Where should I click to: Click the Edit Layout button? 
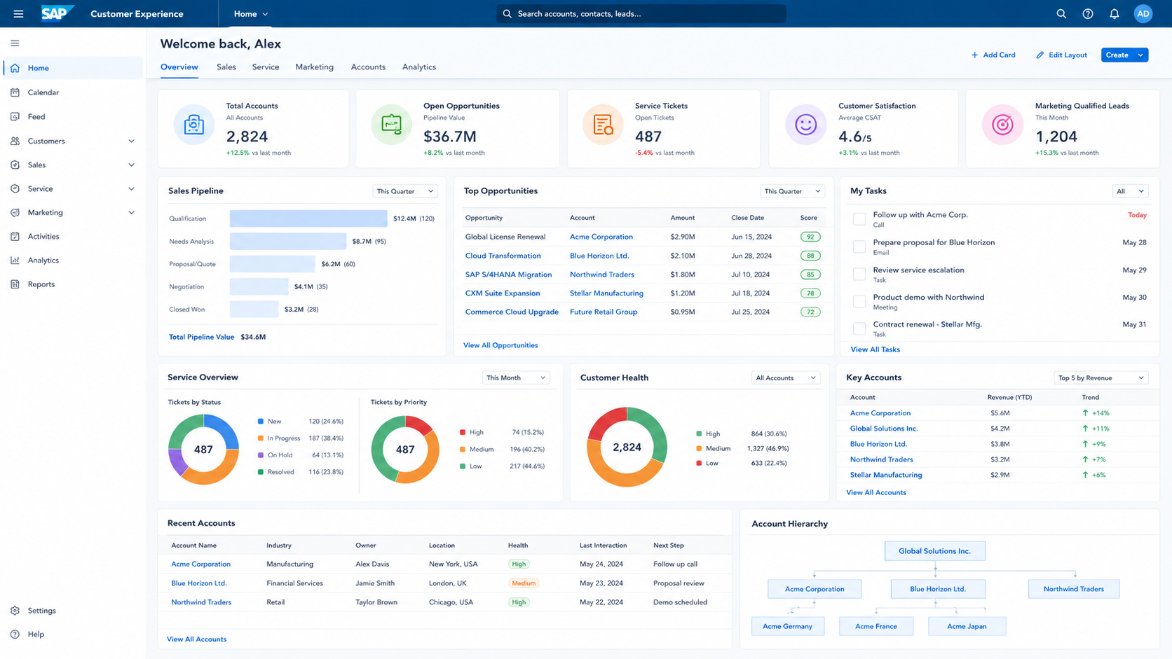tap(1061, 55)
